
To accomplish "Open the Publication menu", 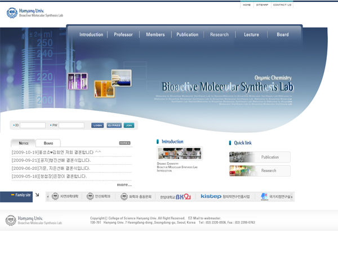I will [187, 35].
